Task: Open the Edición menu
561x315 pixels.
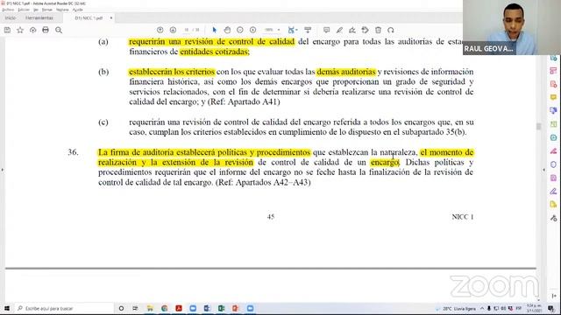Action: click(x=24, y=10)
